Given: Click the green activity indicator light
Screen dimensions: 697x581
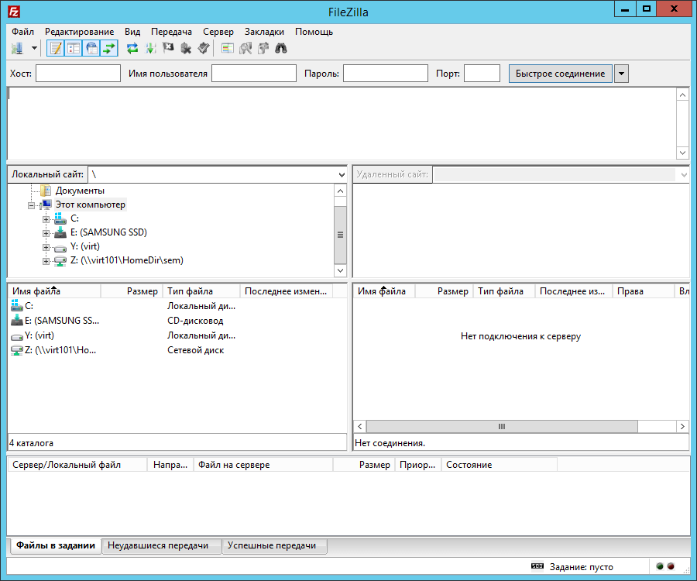Looking at the screenshot, I should [660, 566].
